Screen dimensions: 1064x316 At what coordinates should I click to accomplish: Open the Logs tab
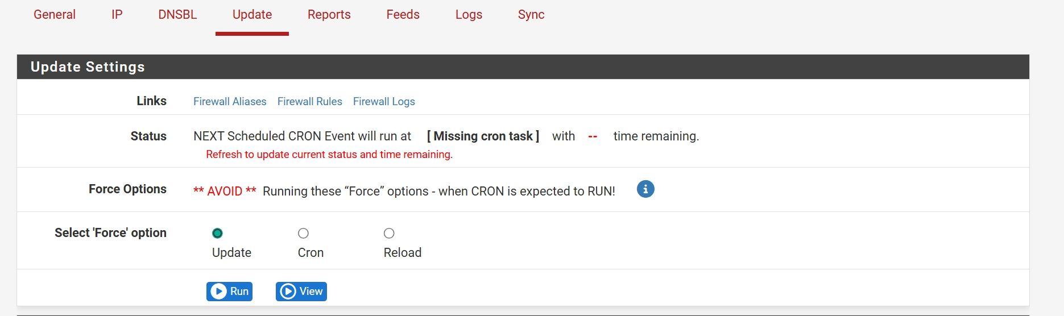pyautogui.click(x=469, y=15)
